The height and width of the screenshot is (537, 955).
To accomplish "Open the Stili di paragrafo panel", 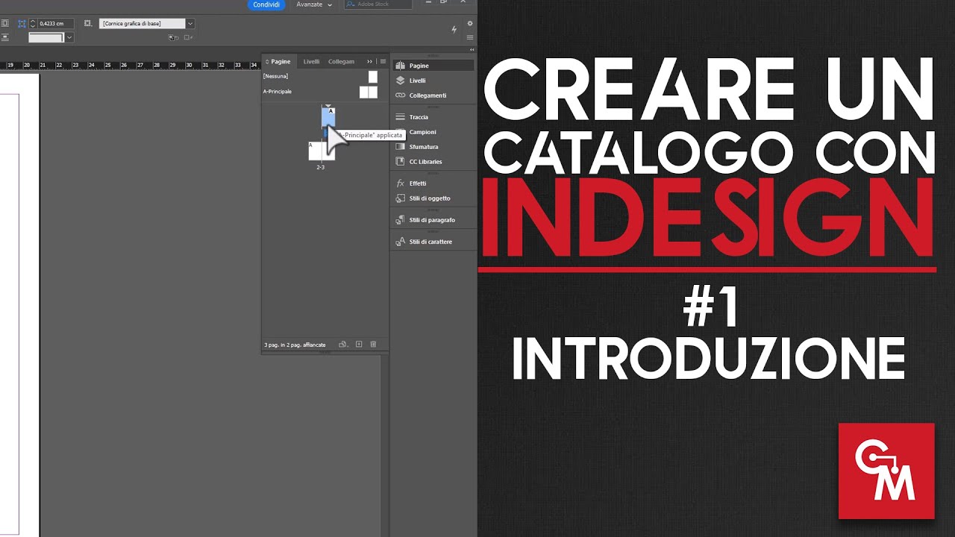I will [433, 220].
